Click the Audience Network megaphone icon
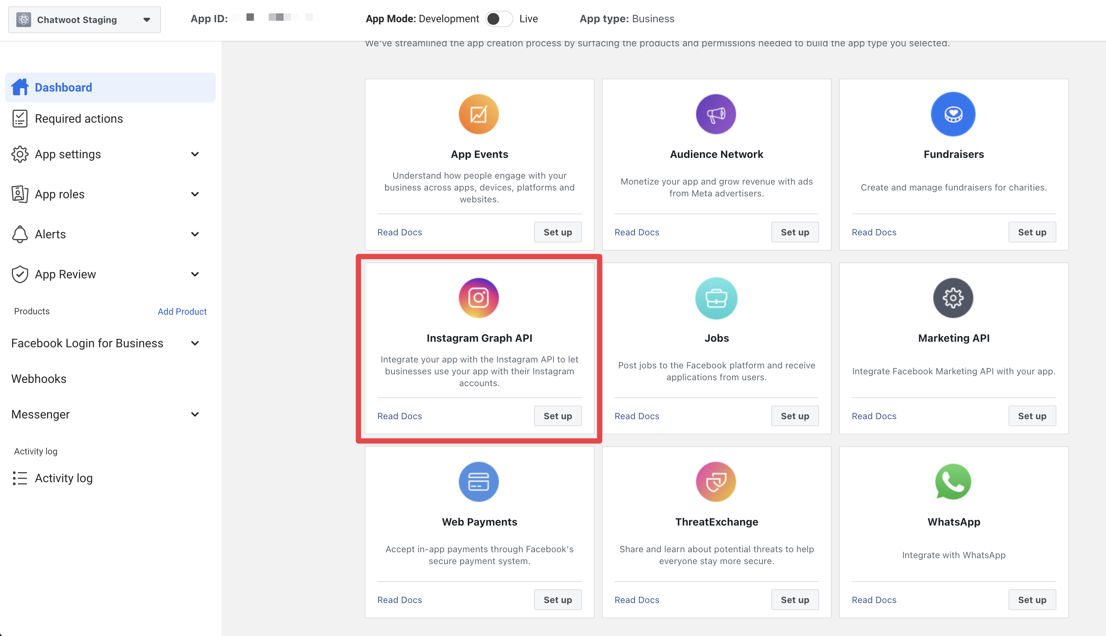Viewport: 1106px width, 636px height. click(715, 114)
